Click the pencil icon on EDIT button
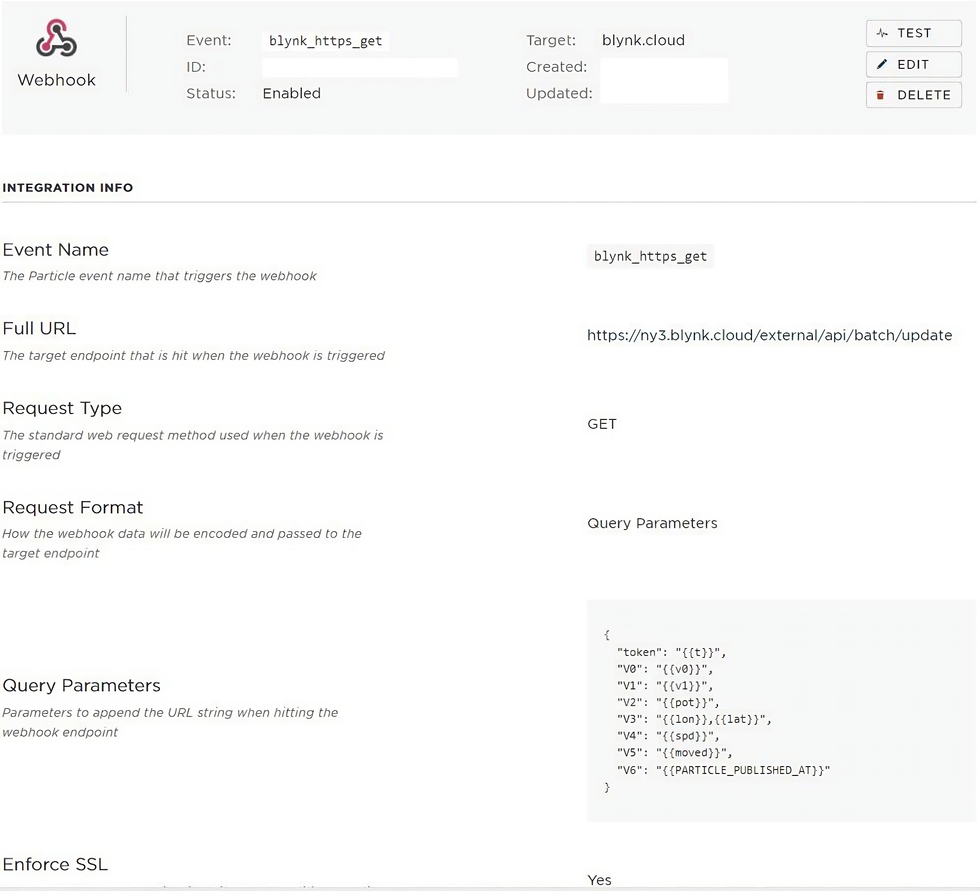 click(882, 64)
